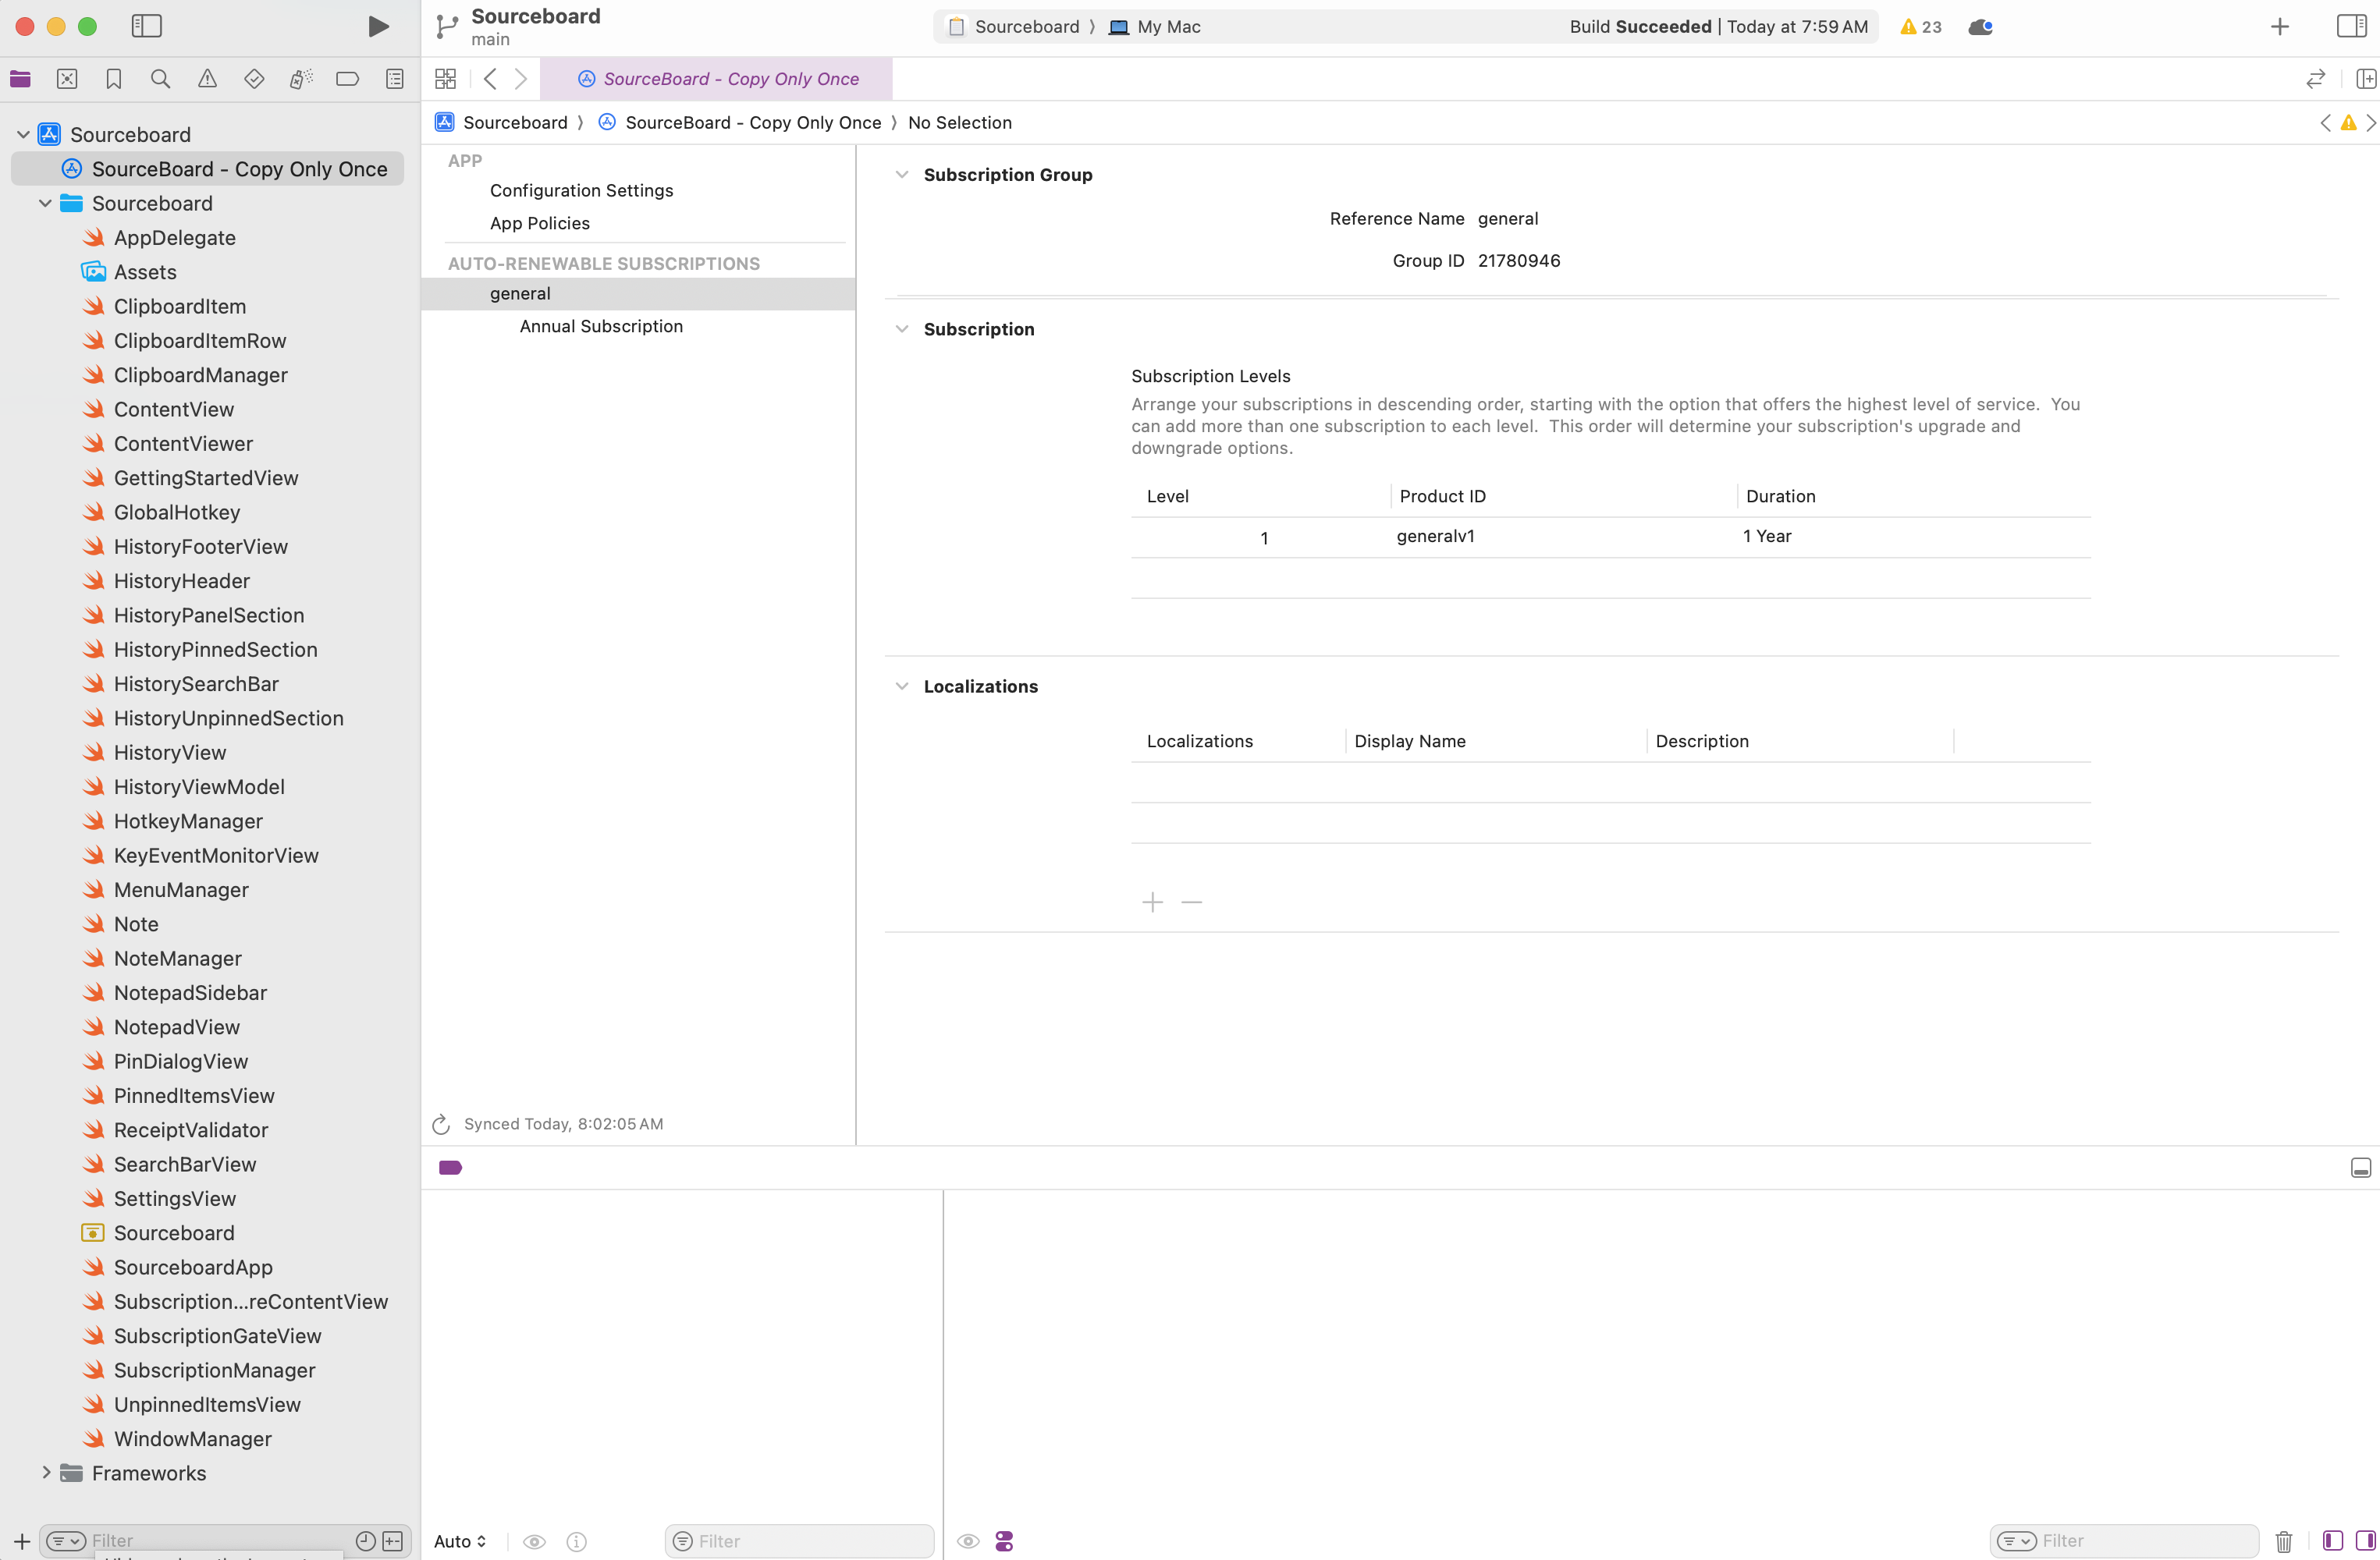The height and width of the screenshot is (1560, 2380).
Task: Run the app with the Play button
Action: pos(378,26)
